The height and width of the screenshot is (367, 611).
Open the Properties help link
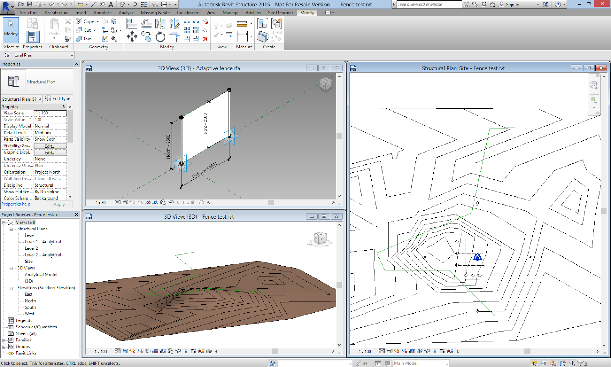pos(16,204)
